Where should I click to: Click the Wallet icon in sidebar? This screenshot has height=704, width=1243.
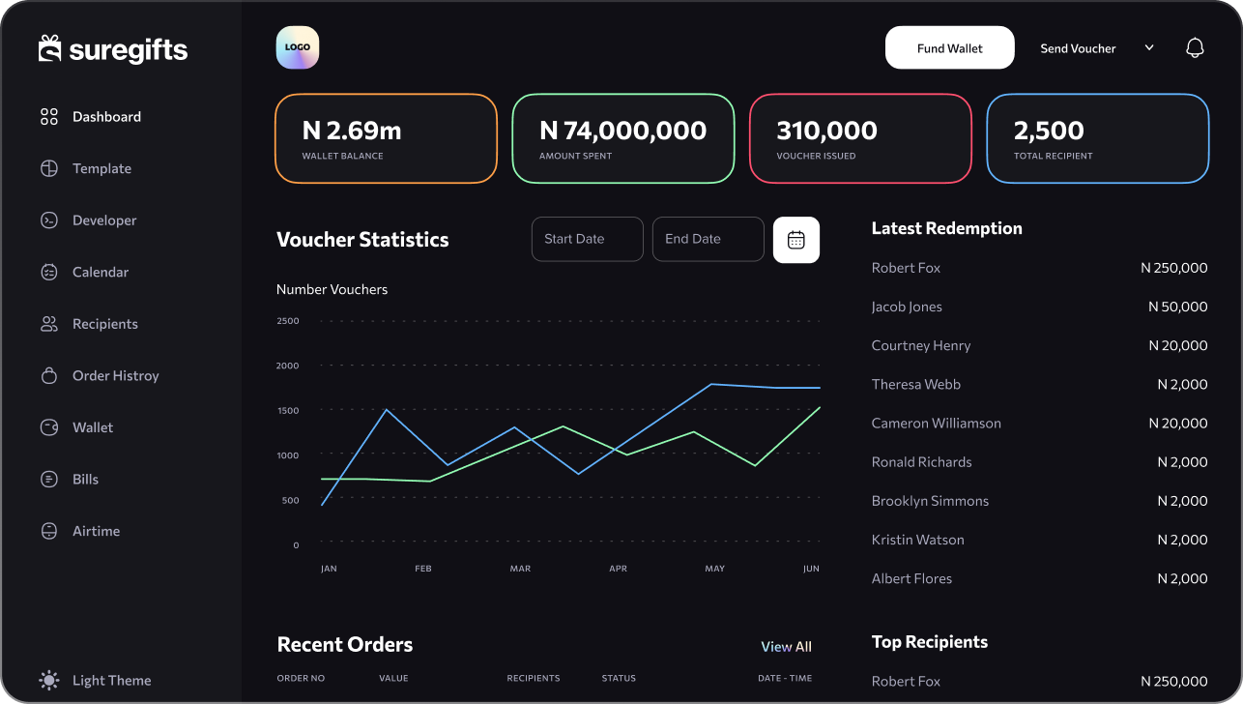pyautogui.click(x=49, y=427)
